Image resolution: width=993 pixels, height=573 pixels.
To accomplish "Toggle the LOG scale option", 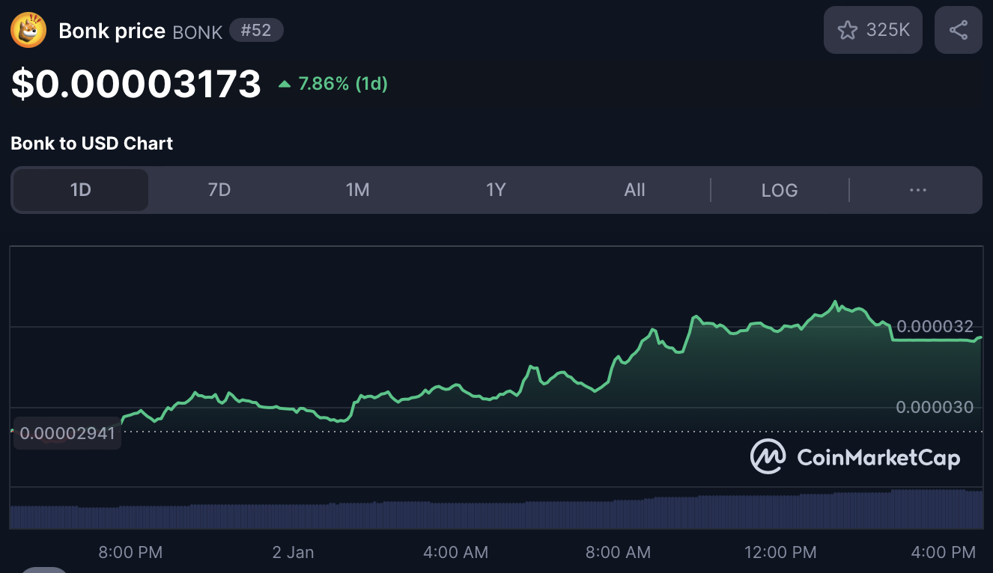I will tap(779, 190).
